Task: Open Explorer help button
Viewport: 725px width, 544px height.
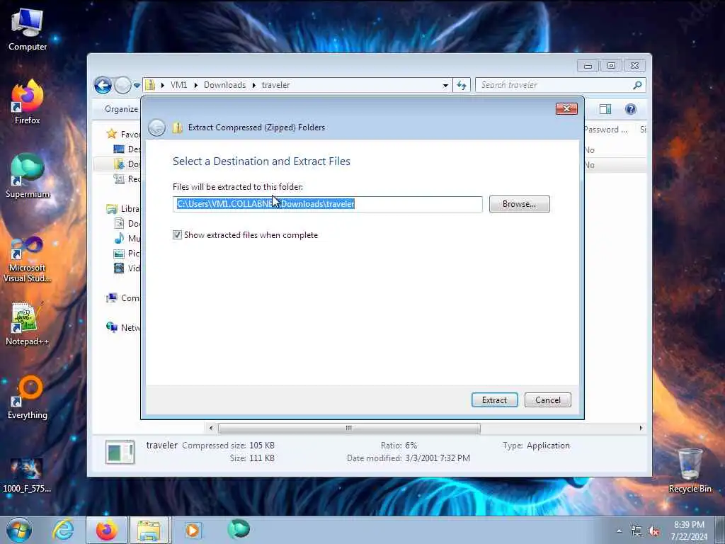Action: [x=631, y=109]
